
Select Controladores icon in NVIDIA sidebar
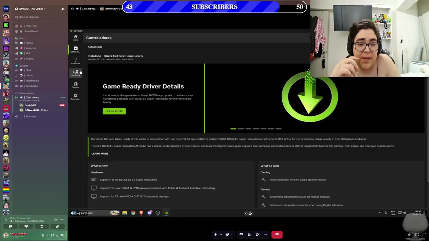75,50
